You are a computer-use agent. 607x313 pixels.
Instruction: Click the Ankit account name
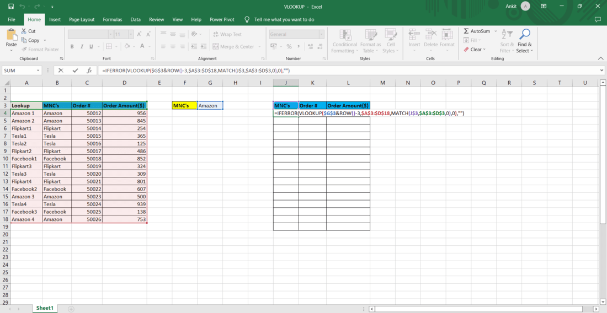click(511, 6)
